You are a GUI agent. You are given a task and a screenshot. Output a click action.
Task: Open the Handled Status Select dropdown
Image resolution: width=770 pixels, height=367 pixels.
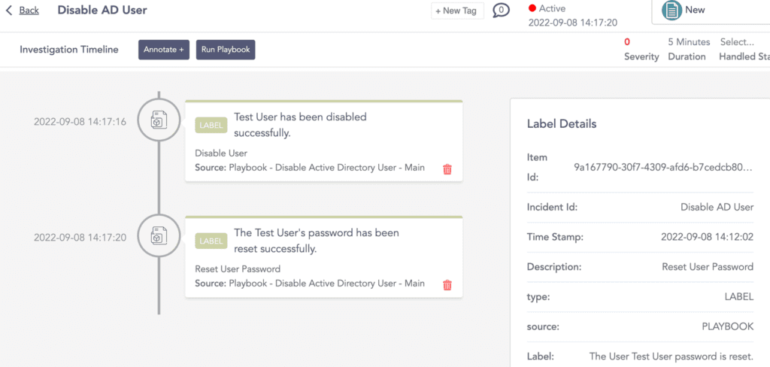pyautogui.click(x=741, y=43)
